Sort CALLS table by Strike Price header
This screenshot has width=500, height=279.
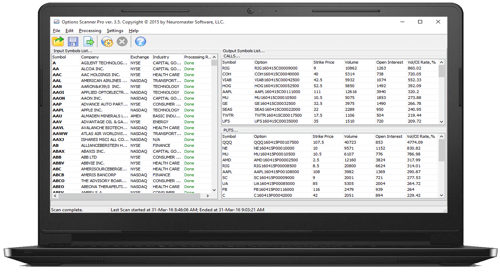point(328,62)
